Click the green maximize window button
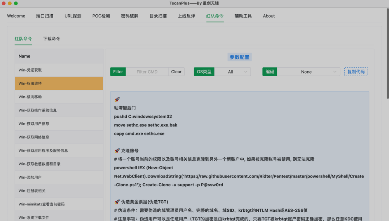Screen dimensions: 389x221 pyautogui.click(x=16, y=3)
